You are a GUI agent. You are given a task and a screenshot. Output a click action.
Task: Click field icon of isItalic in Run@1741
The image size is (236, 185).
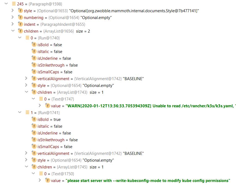pos(34,126)
